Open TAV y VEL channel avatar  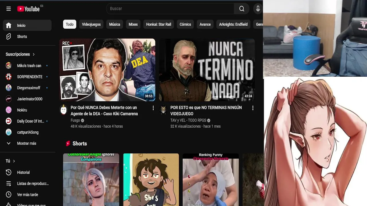163,110
